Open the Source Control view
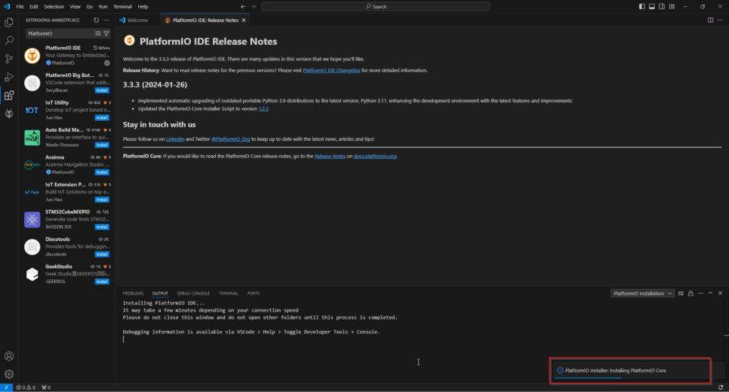 click(9, 58)
